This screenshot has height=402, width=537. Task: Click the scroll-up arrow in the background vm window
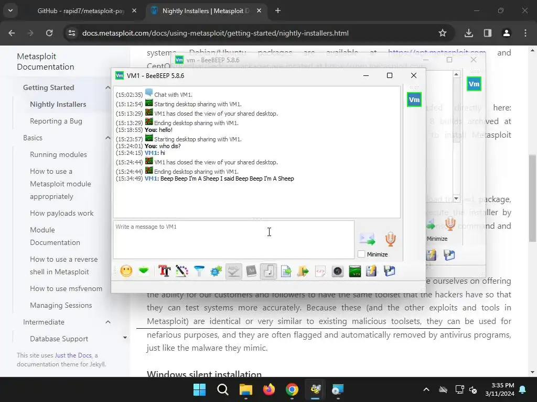[x=456, y=74]
